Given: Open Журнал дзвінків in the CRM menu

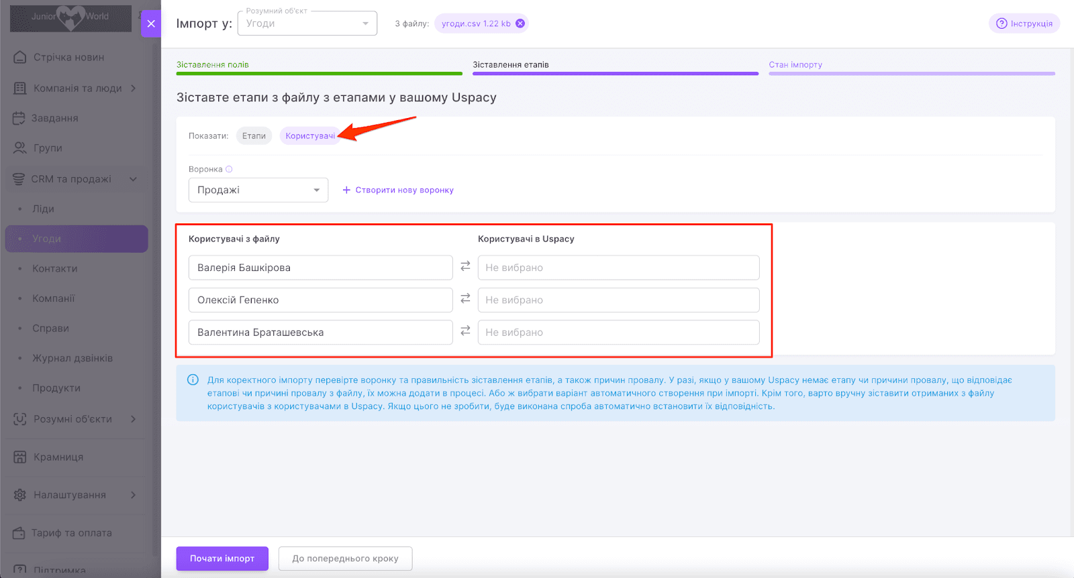Looking at the screenshot, I should click(72, 358).
